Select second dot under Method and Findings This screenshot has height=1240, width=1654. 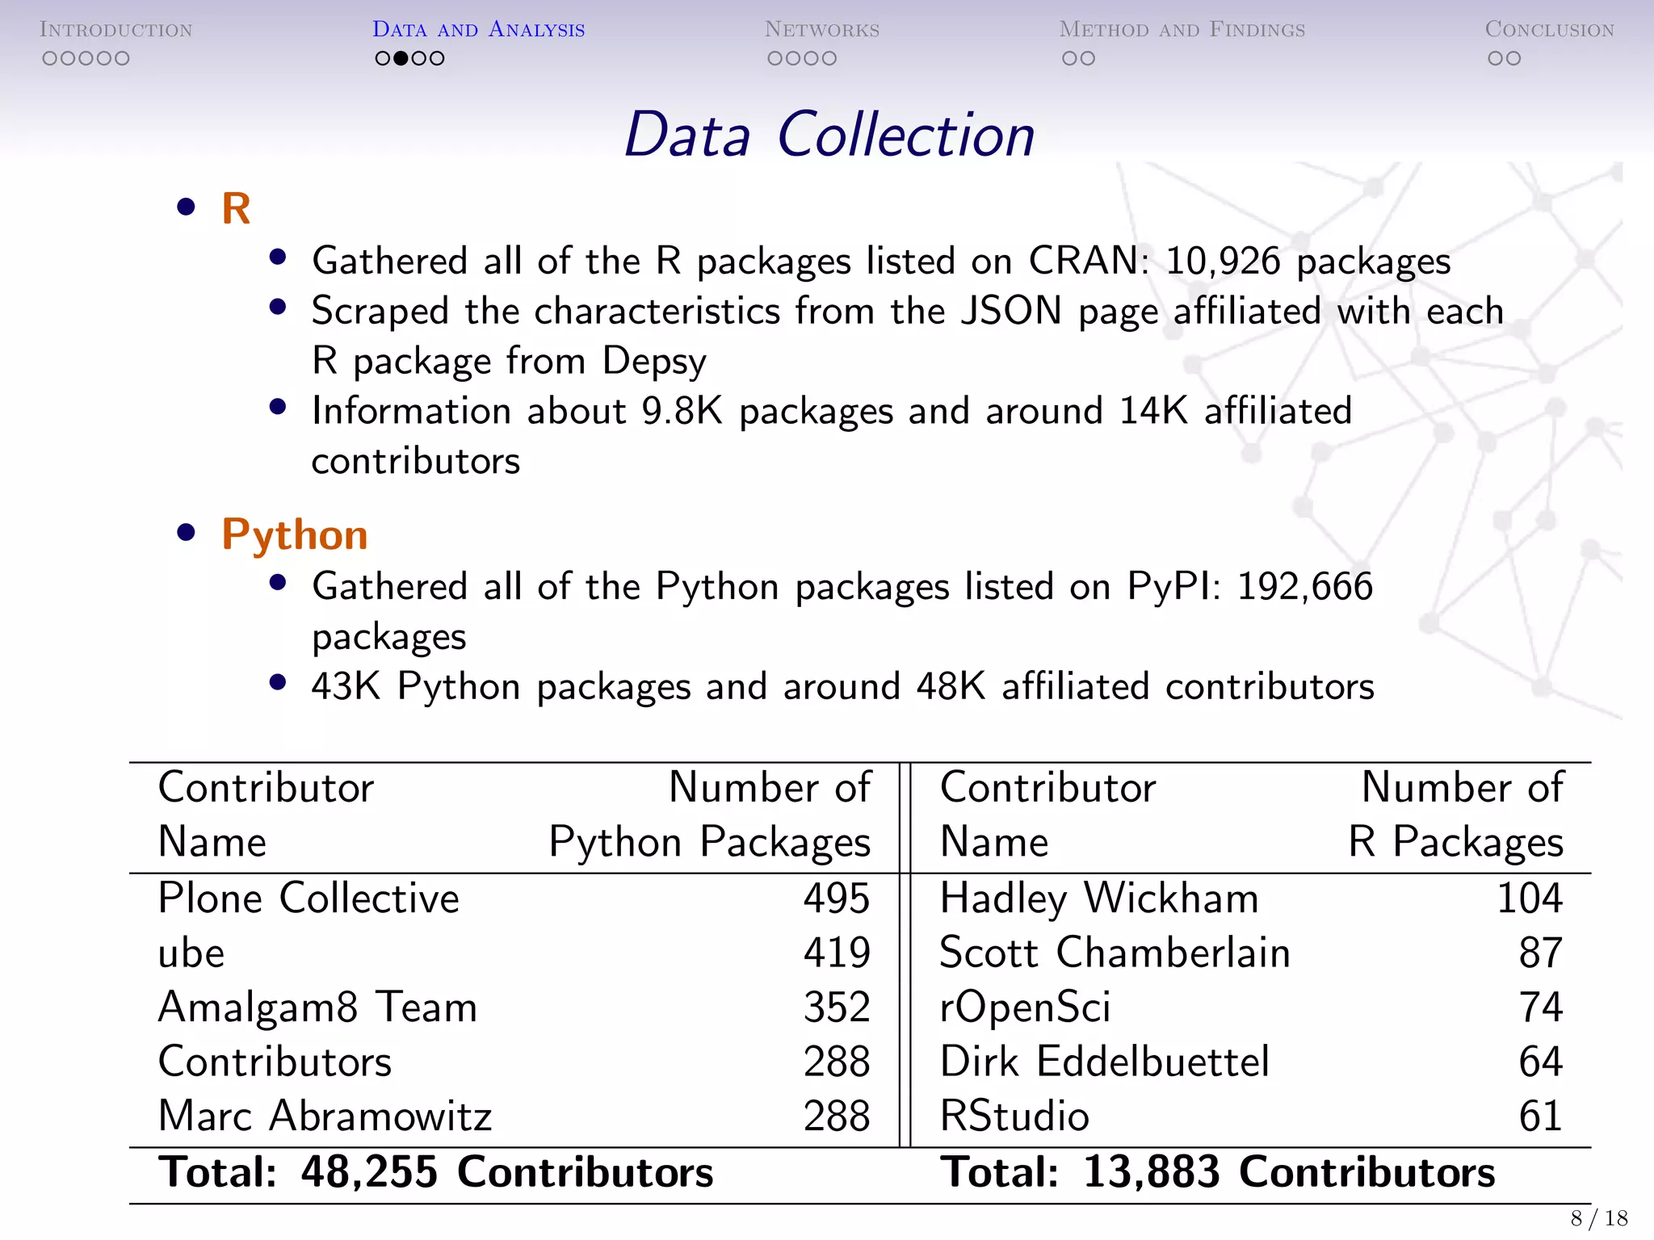pos(1087,58)
